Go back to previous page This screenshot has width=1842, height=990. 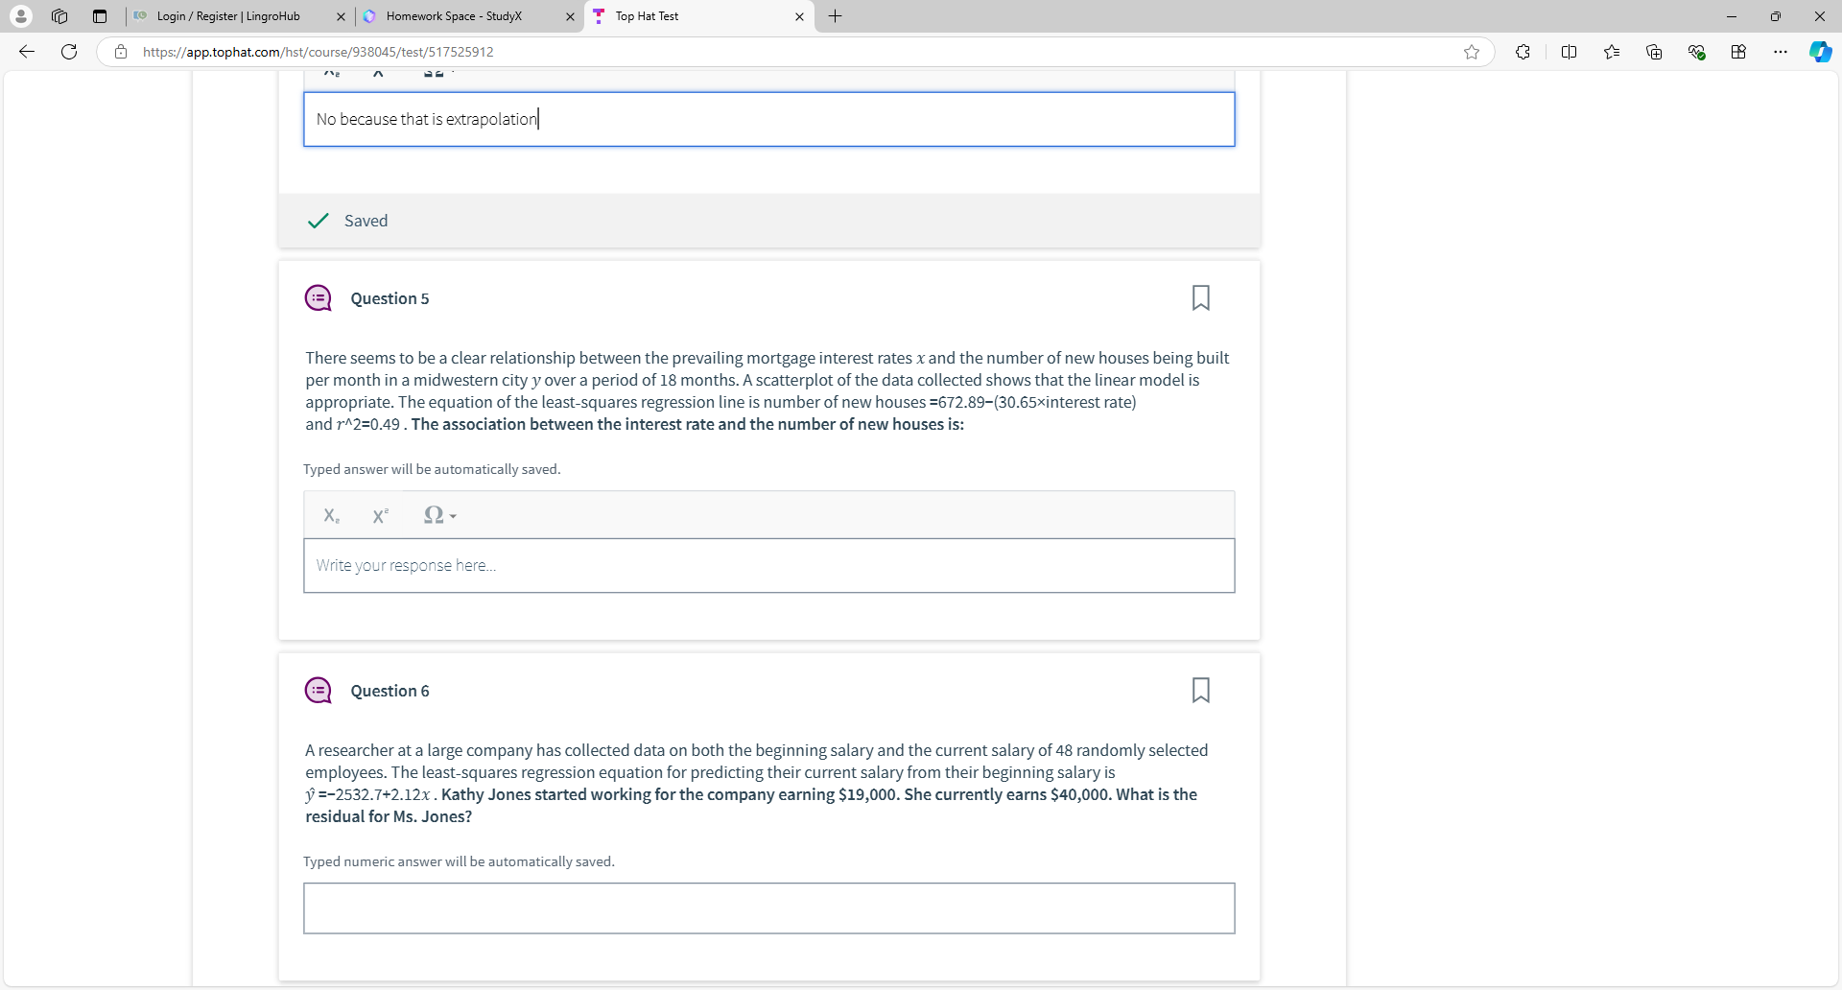pyautogui.click(x=27, y=52)
